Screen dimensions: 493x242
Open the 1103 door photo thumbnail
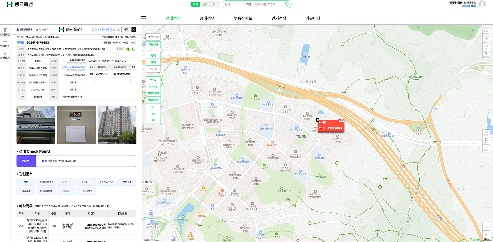click(76, 125)
